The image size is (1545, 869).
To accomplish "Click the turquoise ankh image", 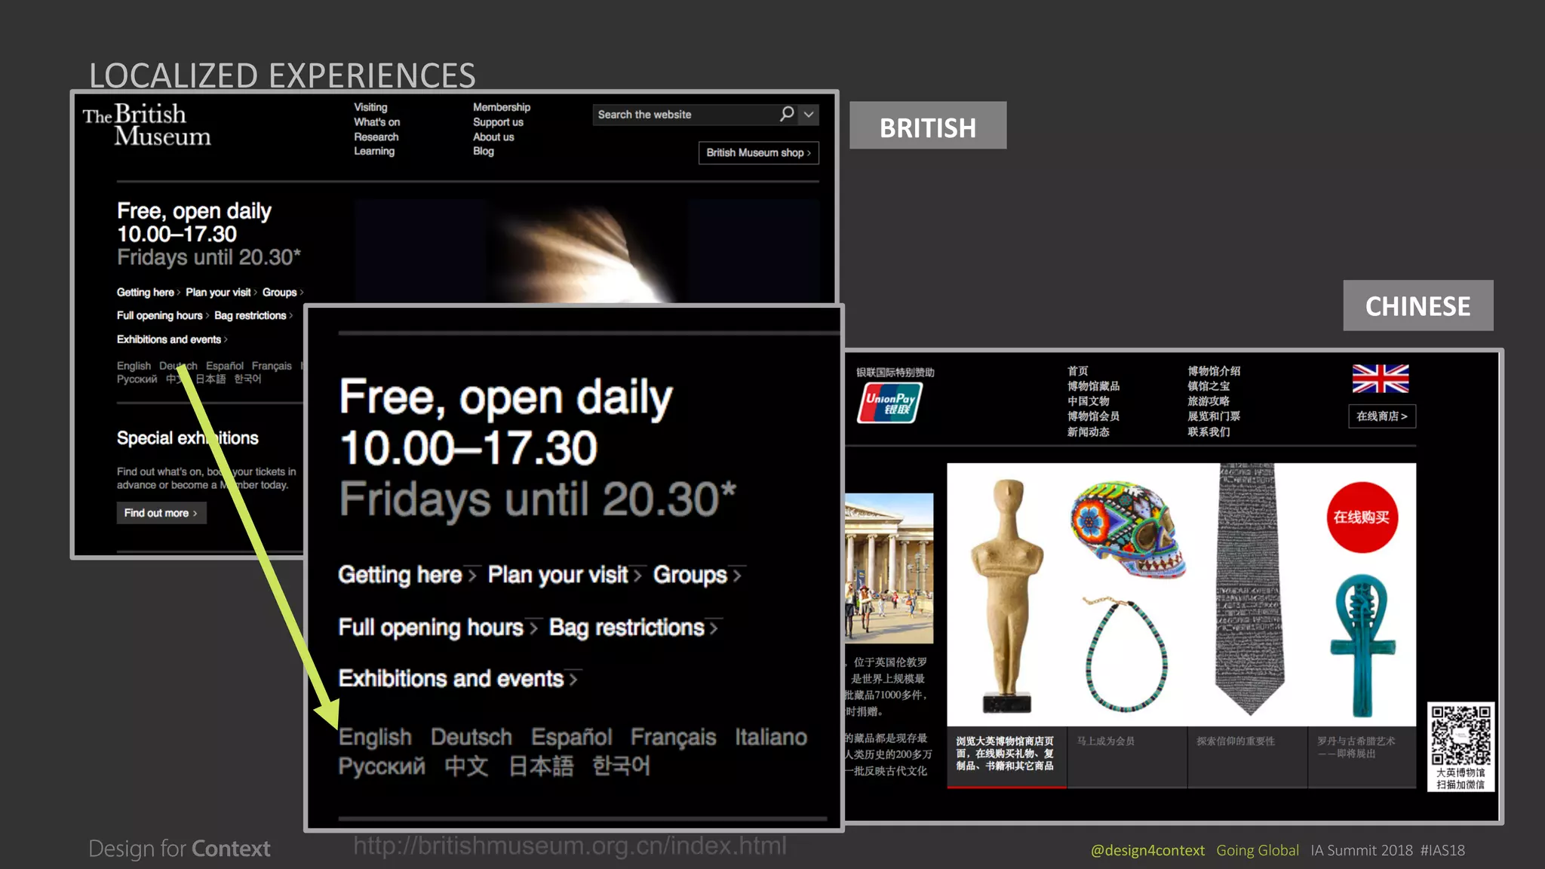I will click(1362, 646).
